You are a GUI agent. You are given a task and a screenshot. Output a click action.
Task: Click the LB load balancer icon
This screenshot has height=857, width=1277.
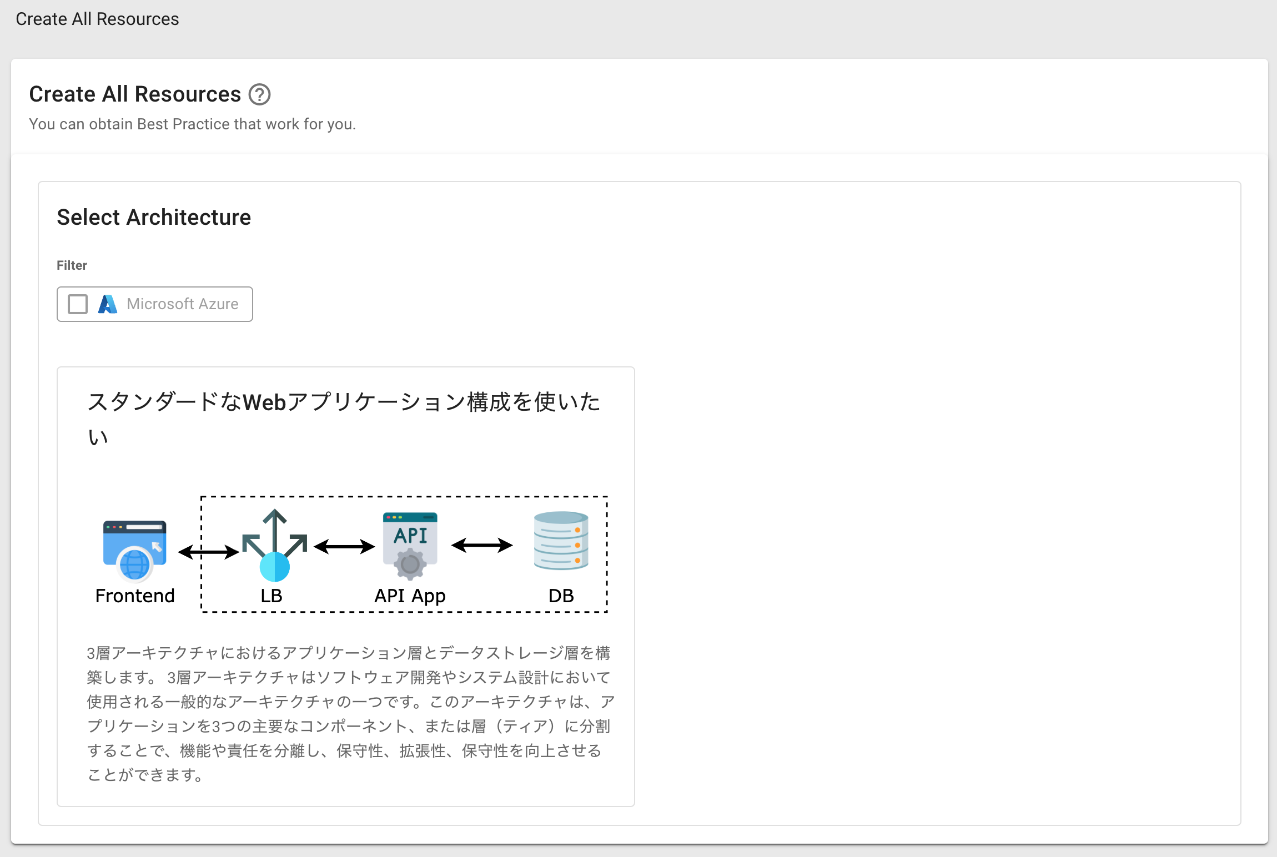click(274, 546)
